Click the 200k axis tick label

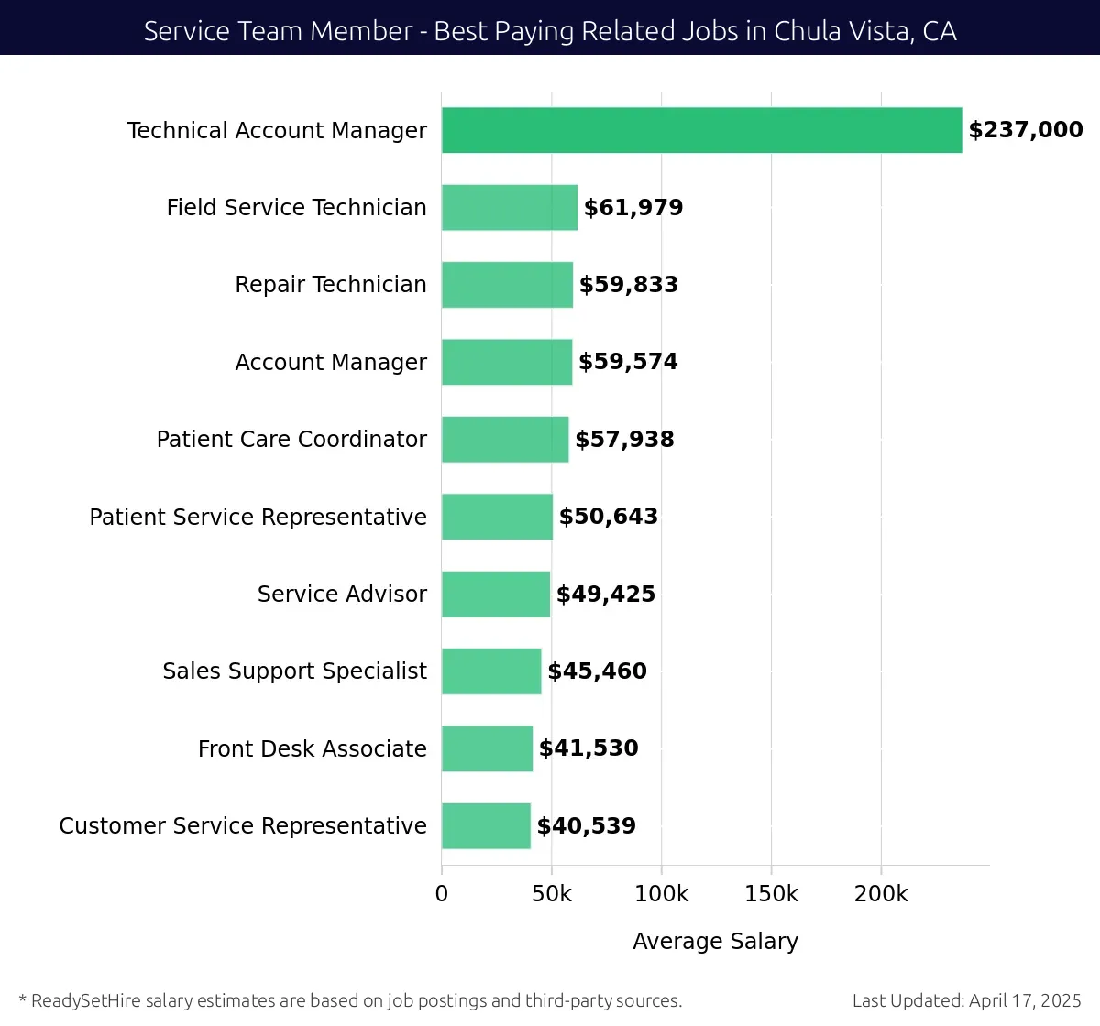881,894
